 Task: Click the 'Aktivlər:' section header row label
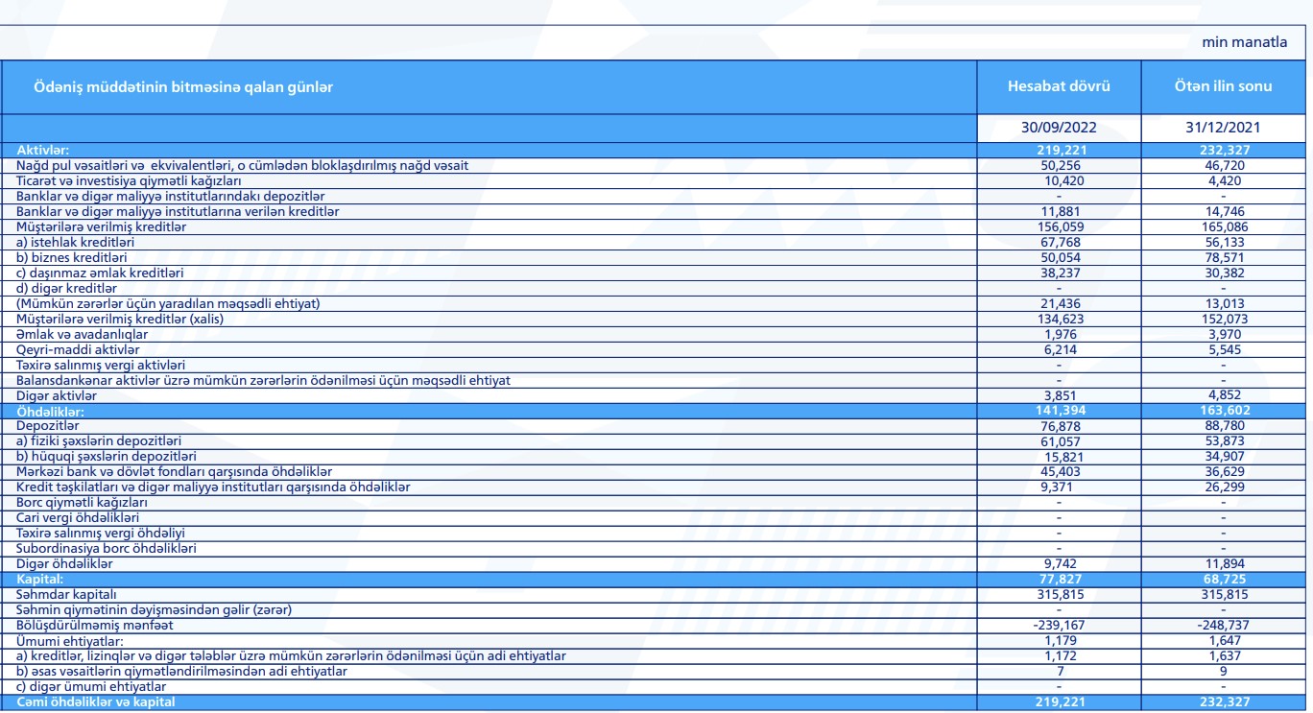point(43,151)
